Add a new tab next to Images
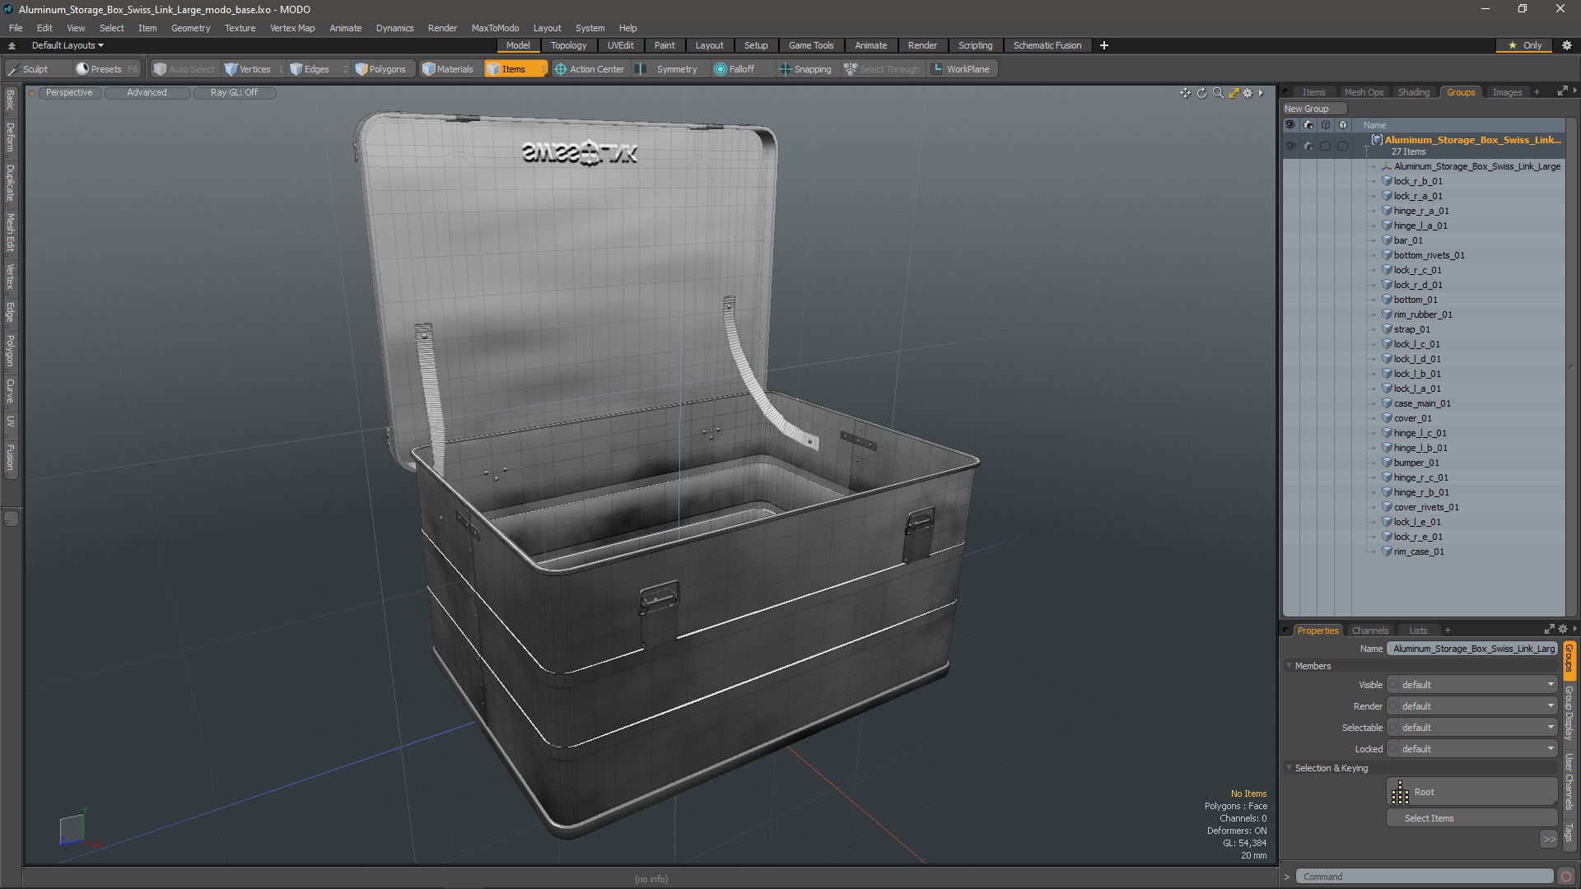The image size is (1581, 889). [1536, 92]
